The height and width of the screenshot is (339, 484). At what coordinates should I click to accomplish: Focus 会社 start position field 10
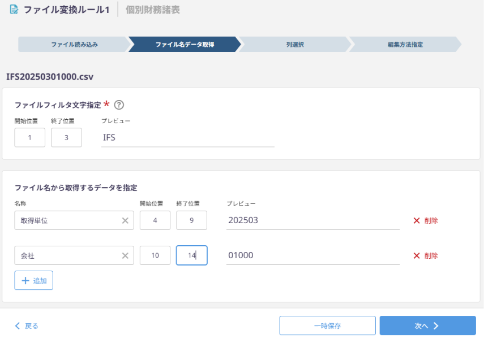pyautogui.click(x=155, y=255)
